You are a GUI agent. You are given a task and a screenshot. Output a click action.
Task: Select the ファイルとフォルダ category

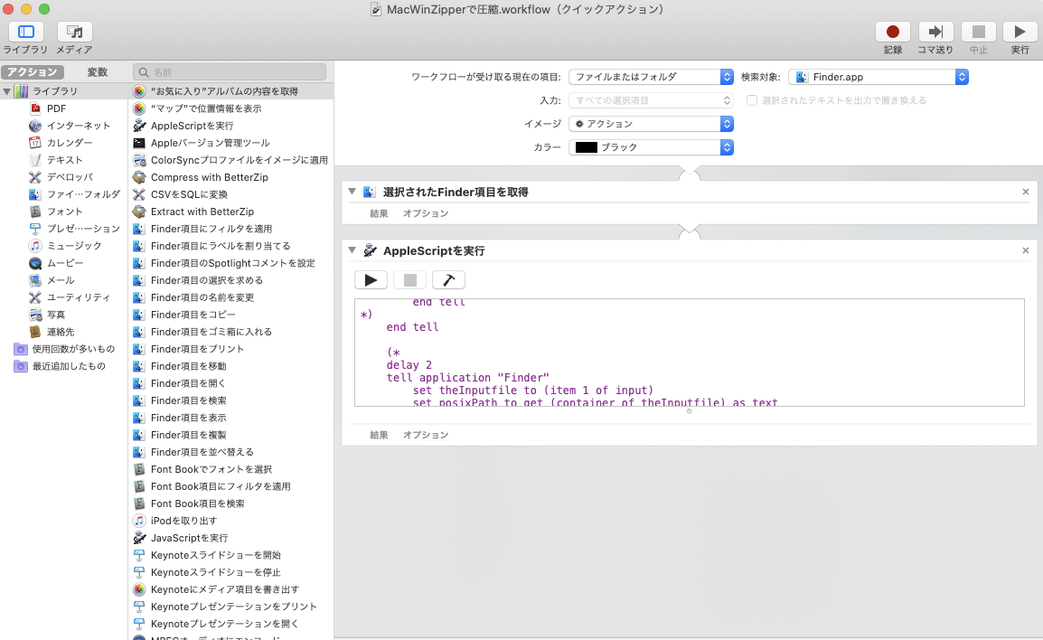[x=83, y=194]
